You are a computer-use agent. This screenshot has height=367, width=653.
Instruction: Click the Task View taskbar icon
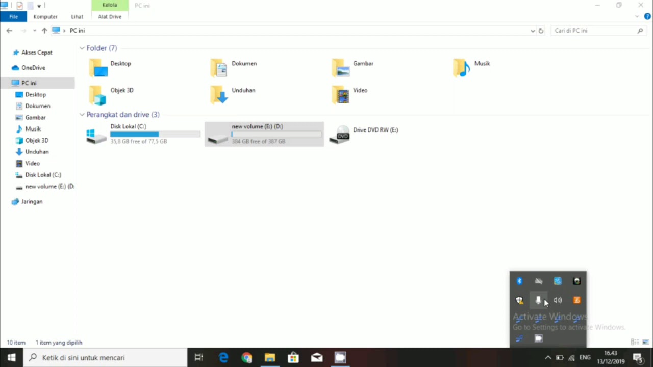[x=199, y=358]
